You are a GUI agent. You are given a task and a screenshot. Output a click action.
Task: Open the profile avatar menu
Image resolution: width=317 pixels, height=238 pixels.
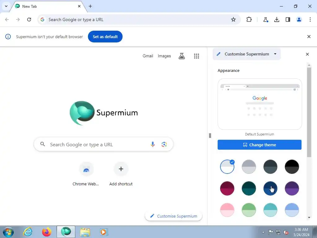299,20
